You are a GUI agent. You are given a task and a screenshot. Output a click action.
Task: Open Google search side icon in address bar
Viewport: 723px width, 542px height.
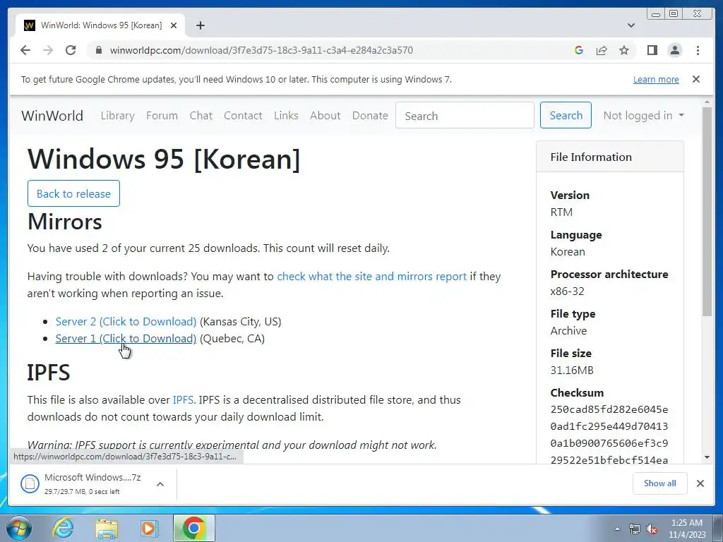pyautogui.click(x=579, y=50)
